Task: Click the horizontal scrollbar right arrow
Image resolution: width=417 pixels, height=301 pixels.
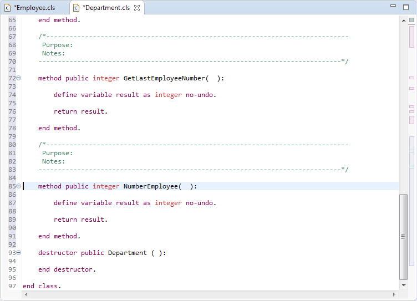Action: pyautogui.click(x=394, y=294)
